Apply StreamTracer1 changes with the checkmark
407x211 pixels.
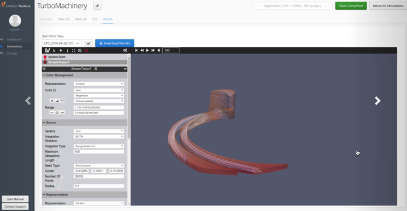125,69
